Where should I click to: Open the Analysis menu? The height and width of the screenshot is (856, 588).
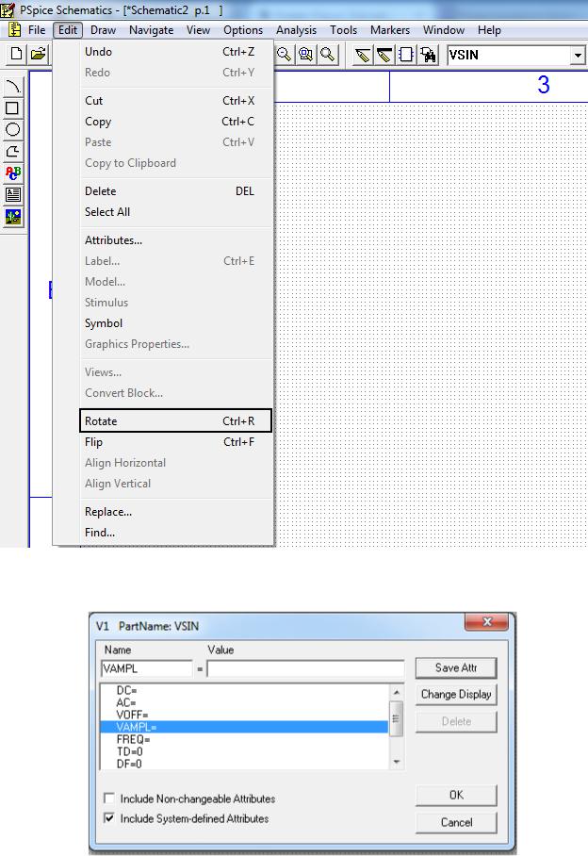(296, 30)
